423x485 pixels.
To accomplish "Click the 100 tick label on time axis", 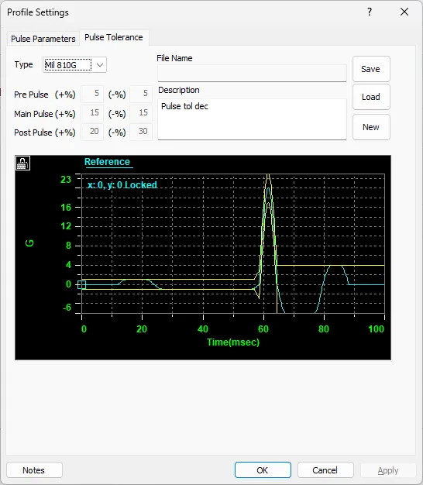I will tap(376, 328).
